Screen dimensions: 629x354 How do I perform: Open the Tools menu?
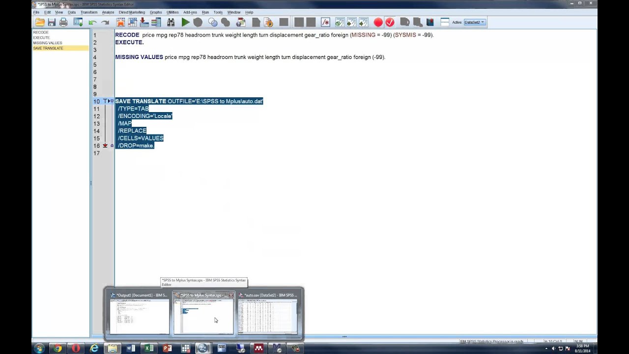(218, 12)
